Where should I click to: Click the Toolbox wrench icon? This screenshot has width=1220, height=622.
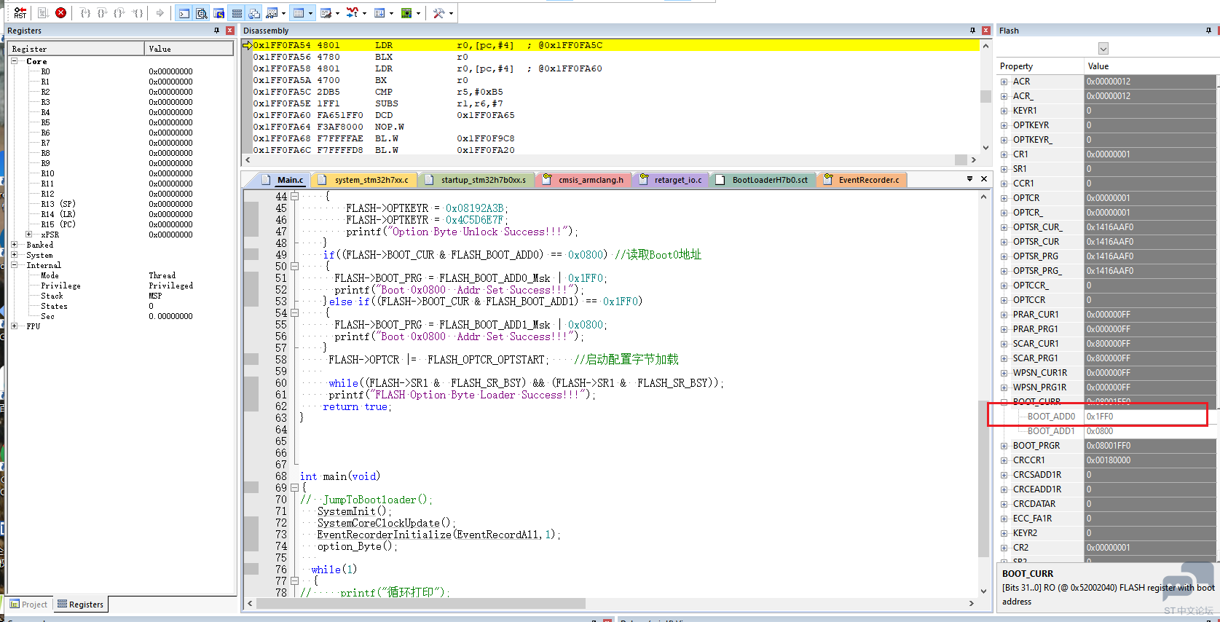pos(438,12)
